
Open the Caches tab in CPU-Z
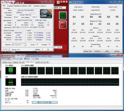click(x=10, y=6)
